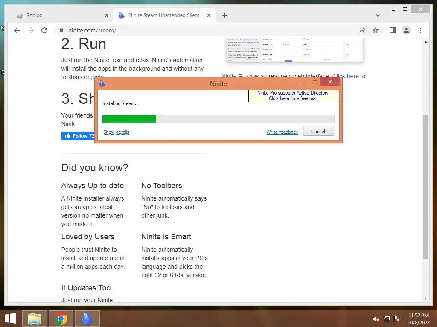This screenshot has width=437, height=327.
Task: Open a new Chrome tab
Action: [x=225, y=16]
